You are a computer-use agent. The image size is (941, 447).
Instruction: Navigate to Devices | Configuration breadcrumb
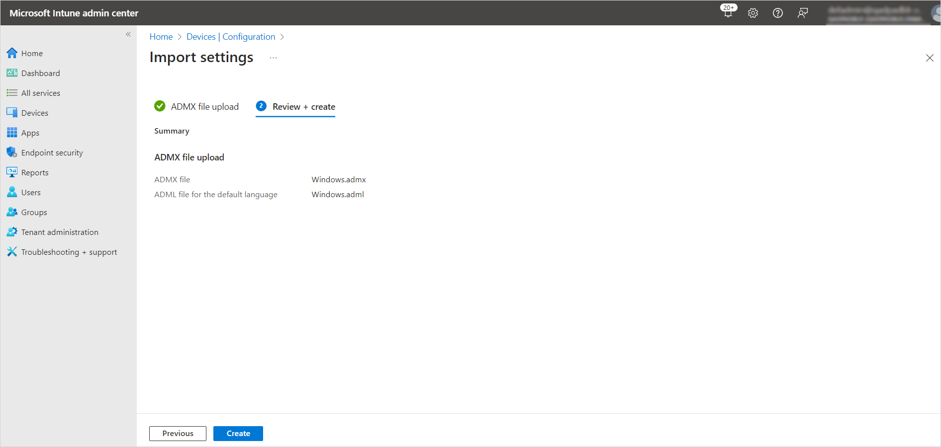[231, 37]
